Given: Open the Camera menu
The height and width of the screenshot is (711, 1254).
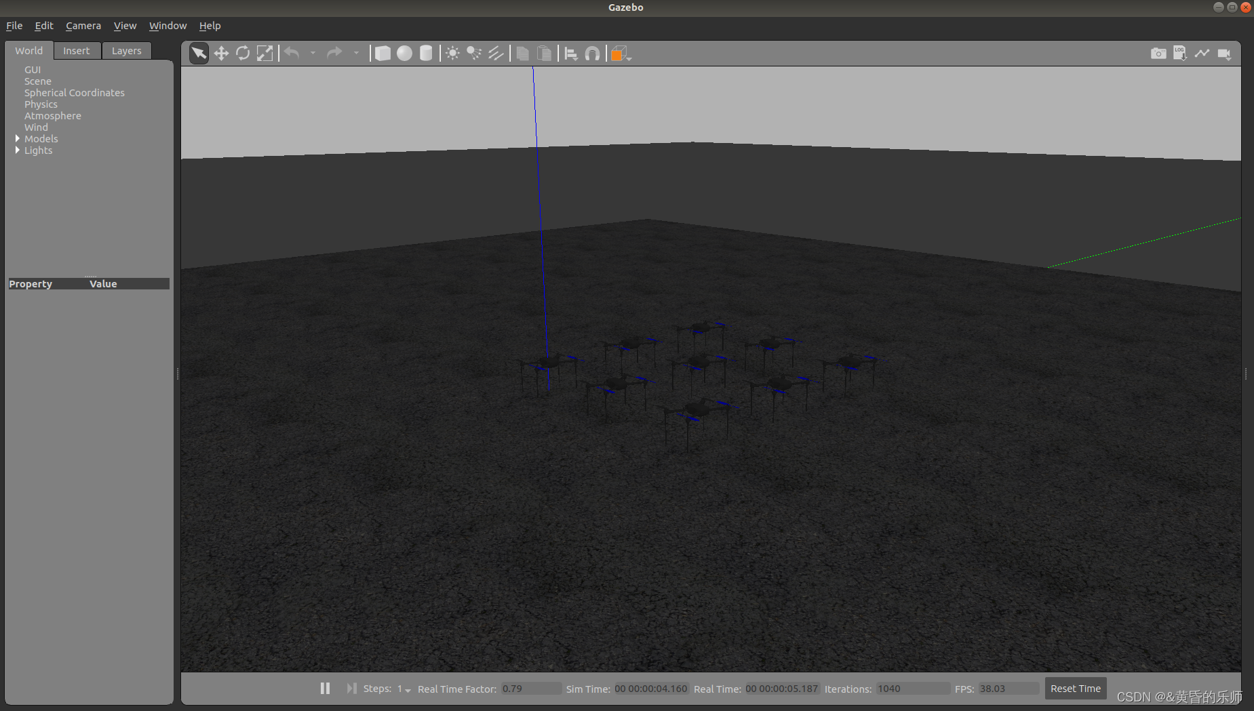Looking at the screenshot, I should click(83, 26).
